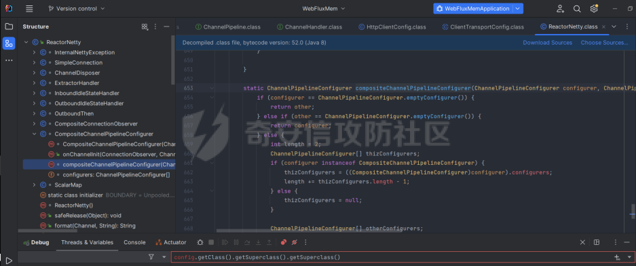Debug WebFluxMemApplication button
Viewport: 636px width, 266px height.
click(x=473, y=9)
